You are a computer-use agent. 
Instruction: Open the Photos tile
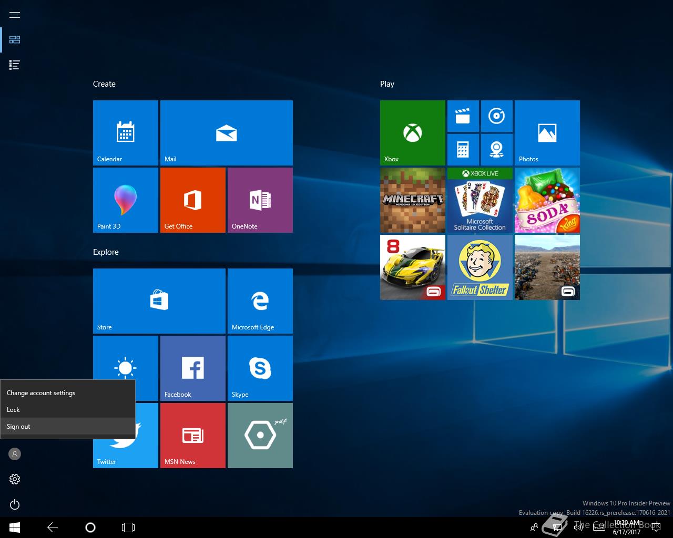pos(547,133)
